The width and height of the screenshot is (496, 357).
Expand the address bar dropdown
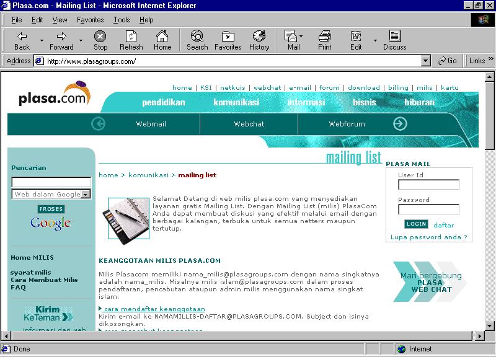pos(426,61)
